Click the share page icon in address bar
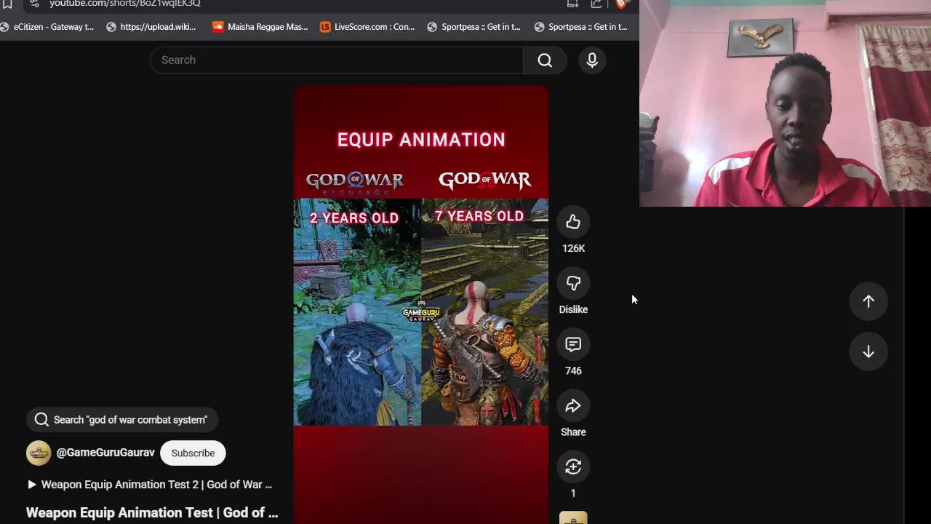 click(x=596, y=4)
